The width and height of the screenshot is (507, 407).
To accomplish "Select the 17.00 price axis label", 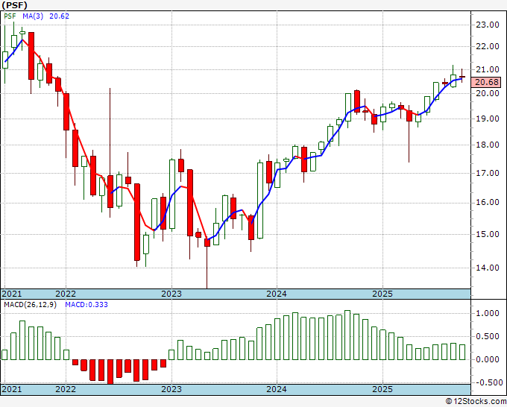I will pos(488,173).
